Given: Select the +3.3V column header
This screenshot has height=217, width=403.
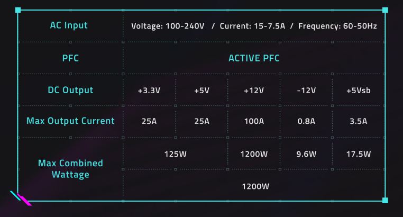Looking at the screenshot, I should coord(149,91).
